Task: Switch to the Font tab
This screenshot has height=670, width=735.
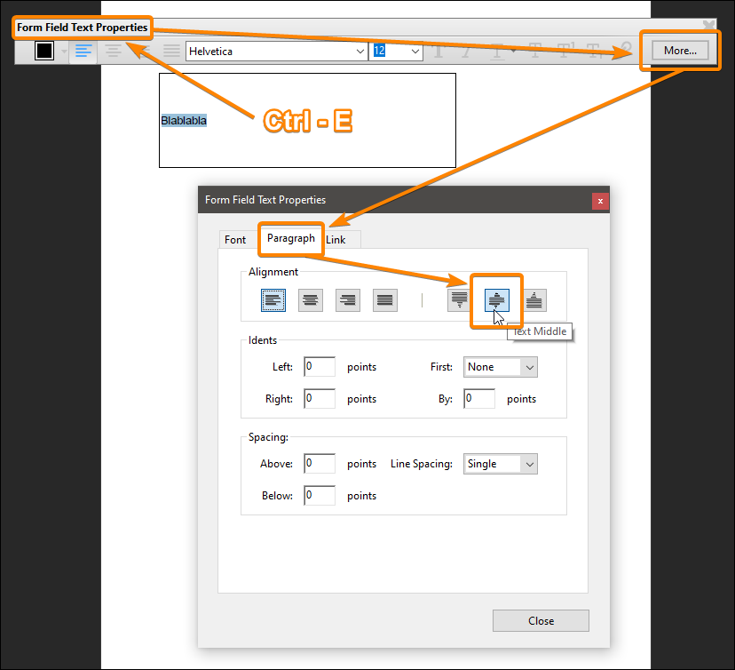Action: pyautogui.click(x=235, y=239)
